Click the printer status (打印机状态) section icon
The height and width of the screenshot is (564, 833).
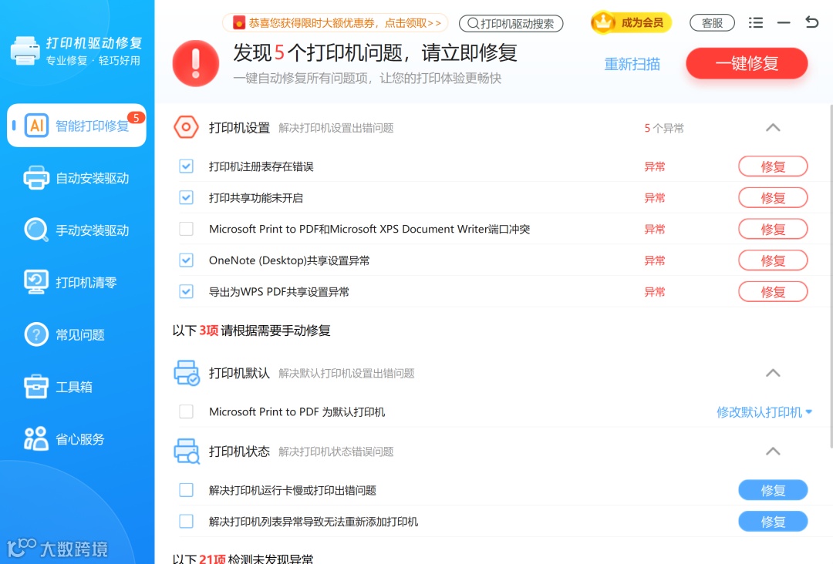tap(187, 452)
